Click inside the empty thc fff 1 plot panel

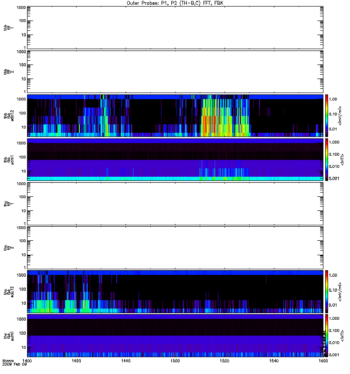coord(175,204)
